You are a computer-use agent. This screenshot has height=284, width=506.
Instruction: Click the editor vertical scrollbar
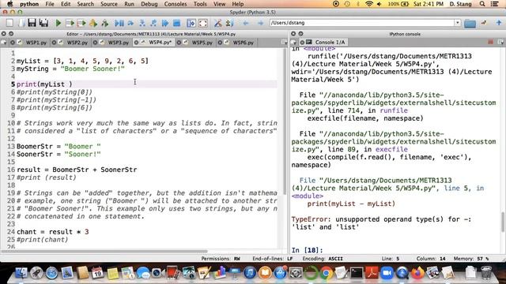point(285,121)
